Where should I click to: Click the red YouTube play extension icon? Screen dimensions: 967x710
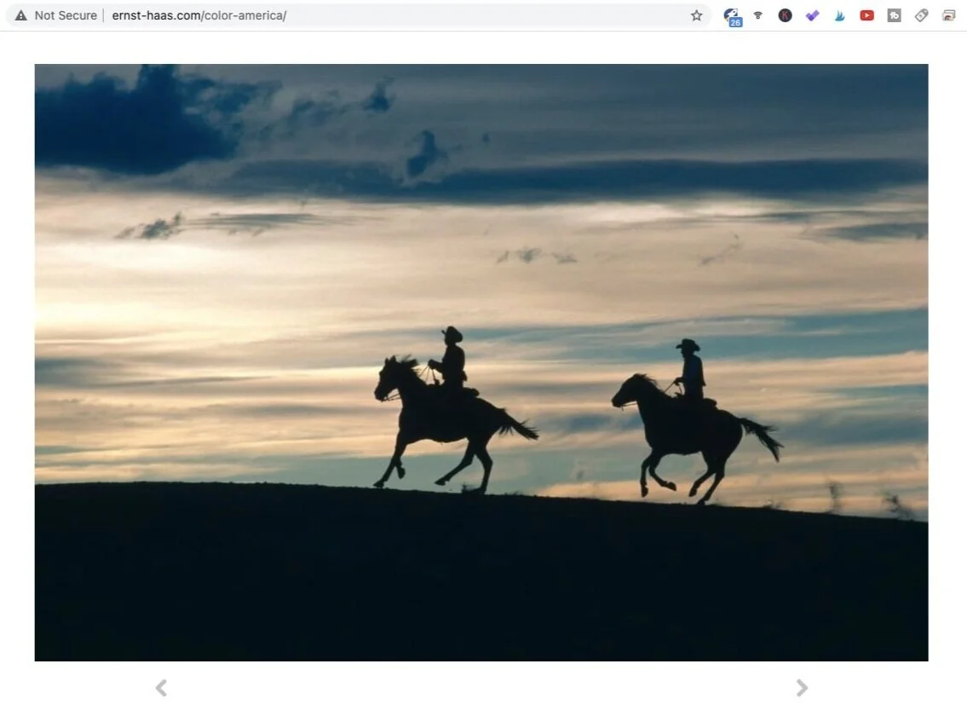tap(866, 15)
